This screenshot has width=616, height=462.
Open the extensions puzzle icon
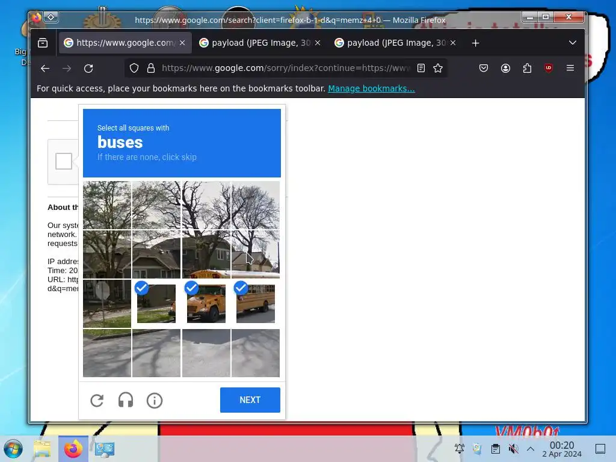527,69
